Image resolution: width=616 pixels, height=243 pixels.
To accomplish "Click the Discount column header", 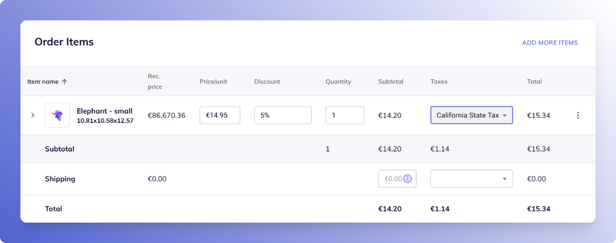I will click(267, 82).
